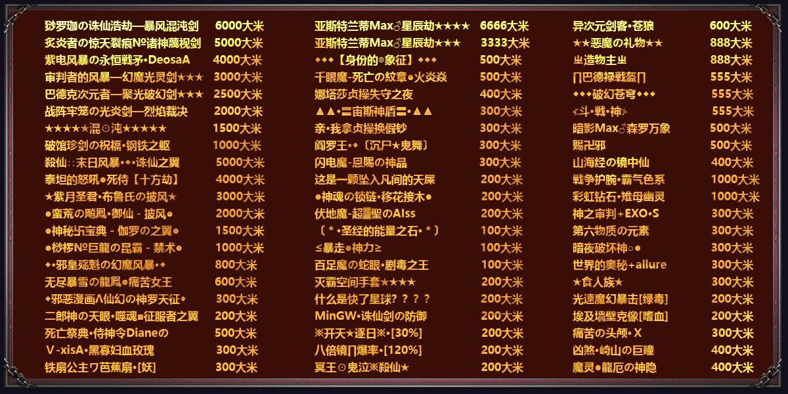Select the 6000大米 price at top left
Screen dimensions: 788x394
pos(239,26)
